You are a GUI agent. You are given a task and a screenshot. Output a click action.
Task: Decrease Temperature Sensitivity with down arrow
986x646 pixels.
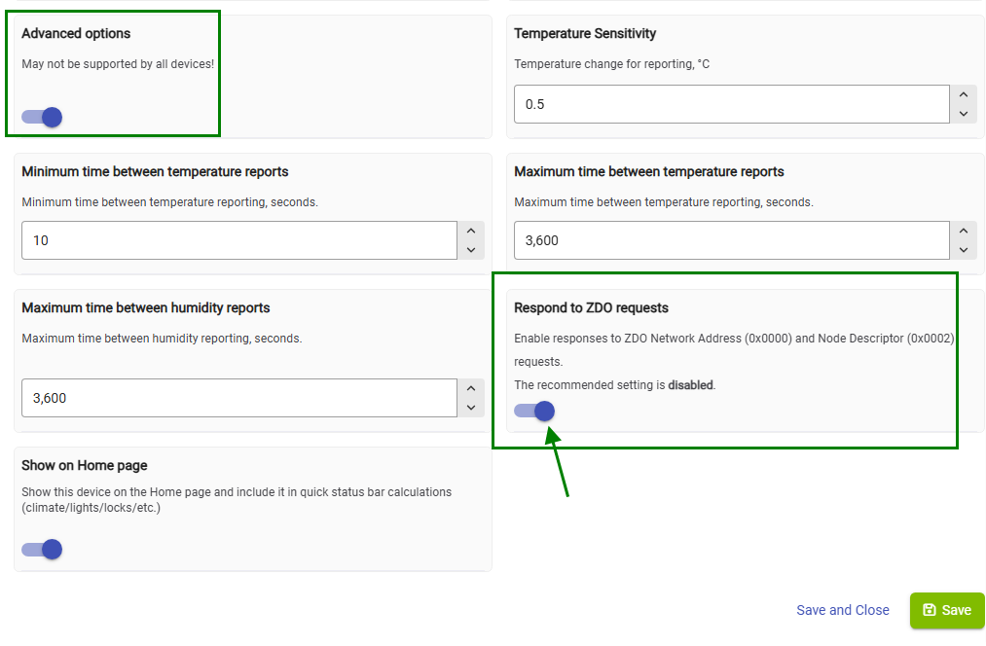point(964,114)
